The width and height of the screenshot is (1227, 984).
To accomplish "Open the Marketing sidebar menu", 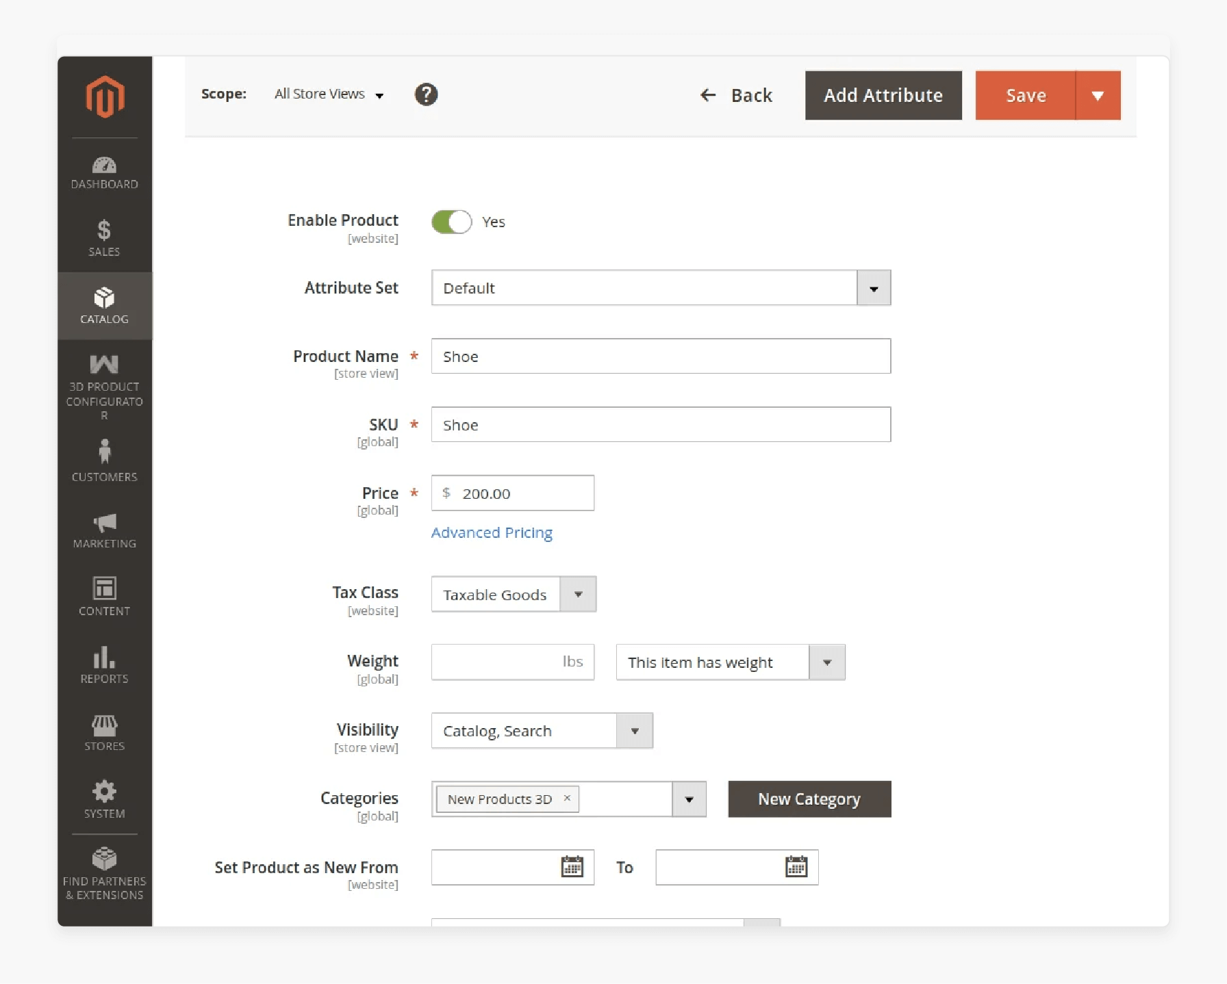I will pos(105,530).
